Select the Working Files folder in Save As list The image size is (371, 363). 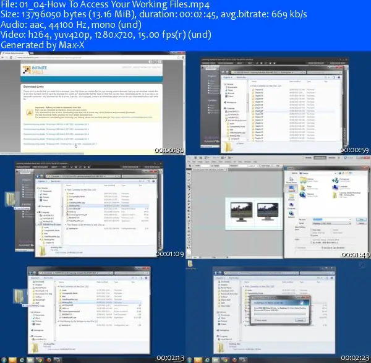coord(346,195)
